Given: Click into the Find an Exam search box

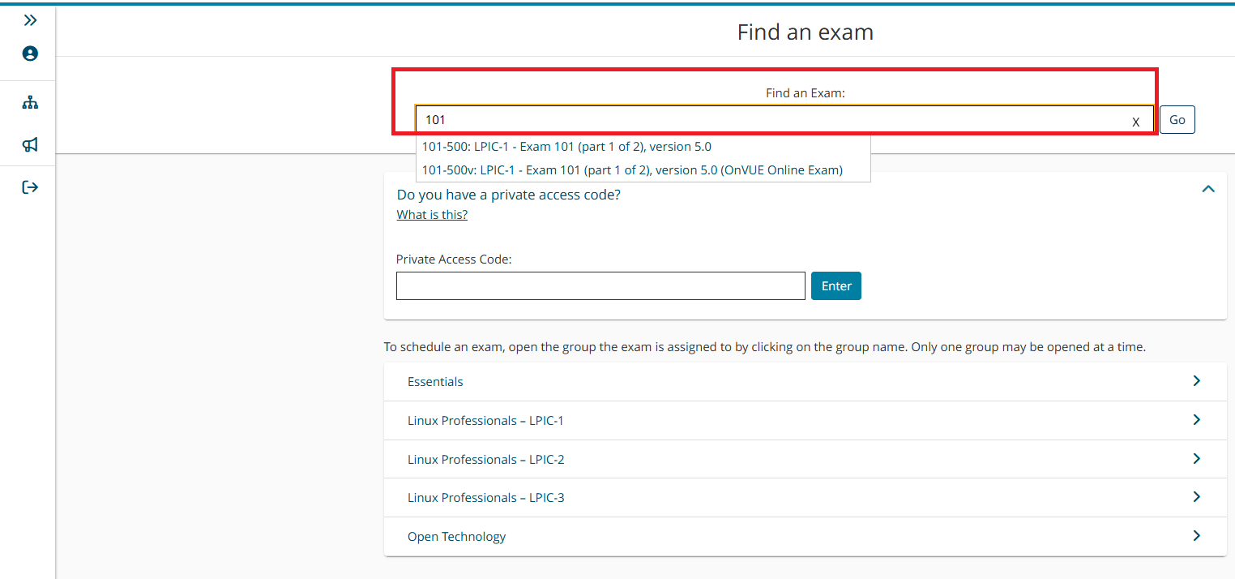Looking at the screenshot, I should click(x=770, y=120).
